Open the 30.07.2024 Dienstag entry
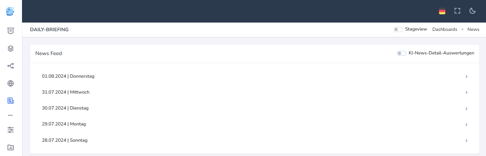Screen dimensions: 486x156 click(x=255, y=108)
